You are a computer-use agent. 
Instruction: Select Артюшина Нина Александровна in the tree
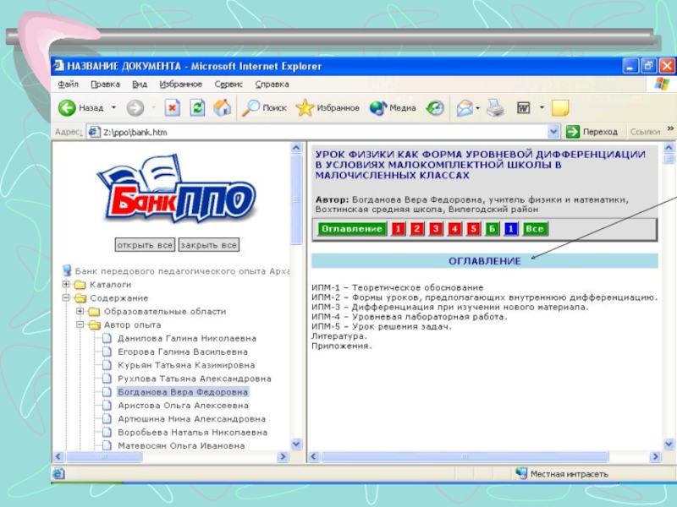click(191, 418)
